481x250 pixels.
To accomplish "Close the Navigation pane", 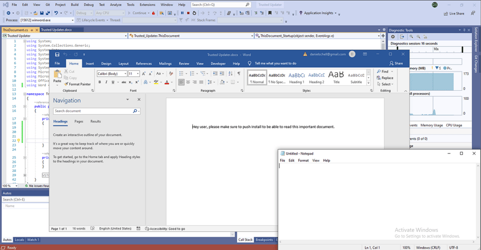I will click(139, 99).
